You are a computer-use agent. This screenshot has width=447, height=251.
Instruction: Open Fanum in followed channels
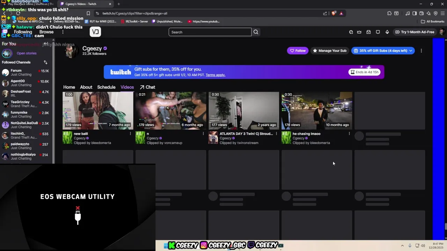pos(26,73)
